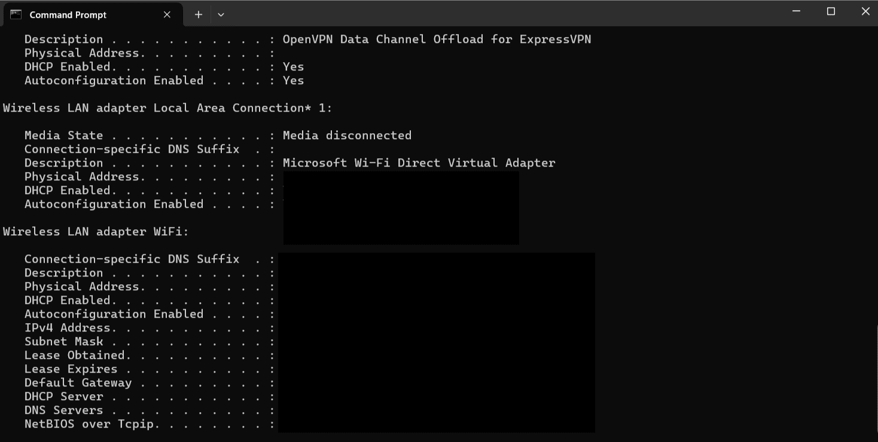Click the 'Connection-specific DNS Suffix' line

coord(132,259)
